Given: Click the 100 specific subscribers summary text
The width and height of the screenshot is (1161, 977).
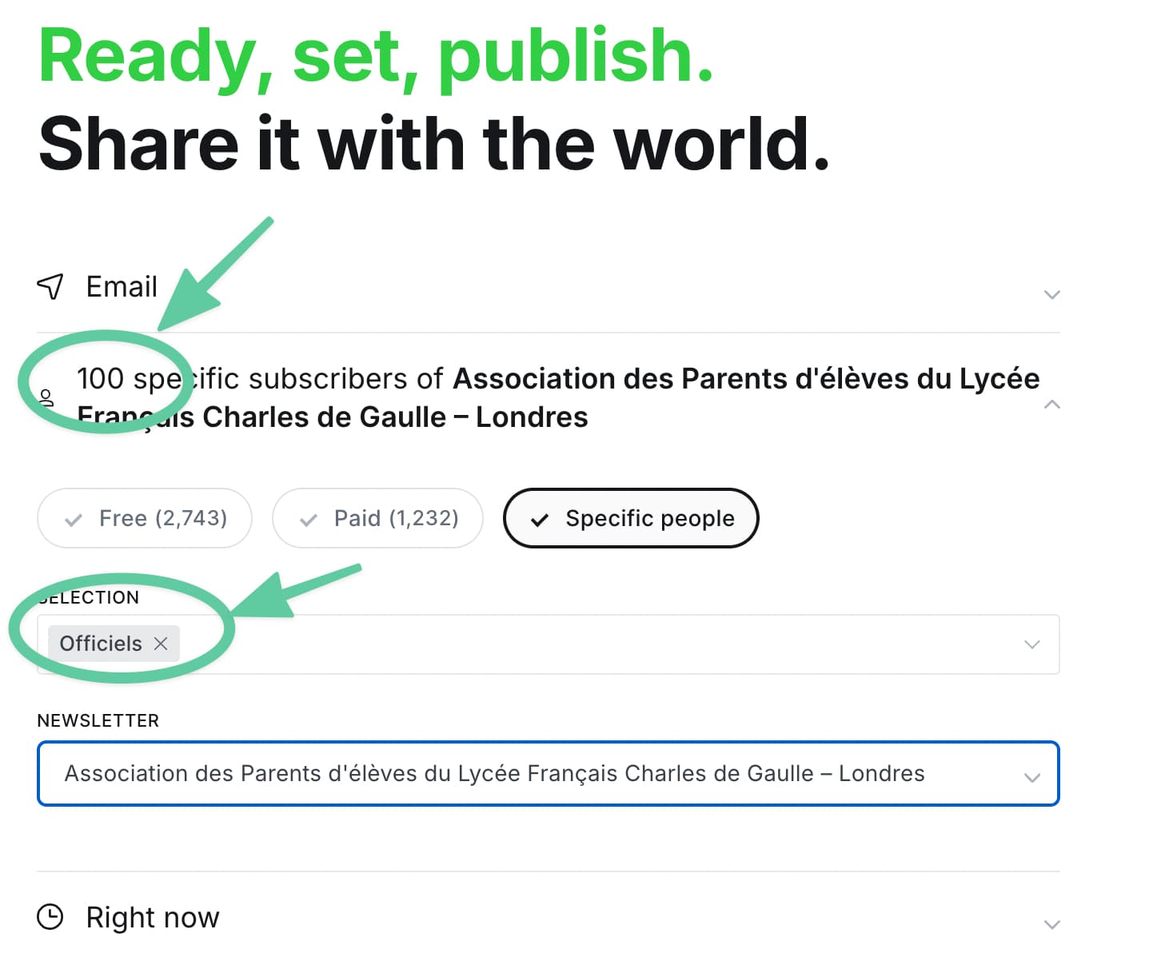Looking at the screenshot, I should pyautogui.click(x=558, y=397).
